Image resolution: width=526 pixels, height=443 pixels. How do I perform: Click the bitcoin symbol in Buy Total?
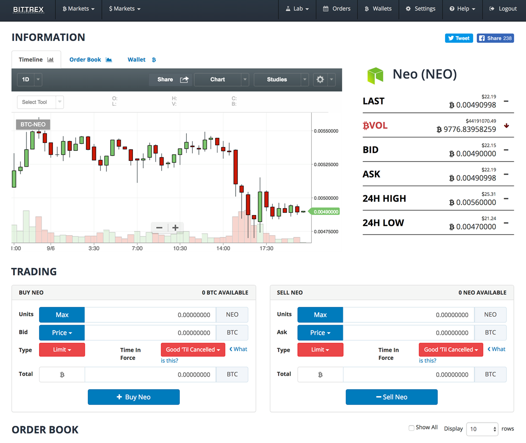click(x=62, y=375)
